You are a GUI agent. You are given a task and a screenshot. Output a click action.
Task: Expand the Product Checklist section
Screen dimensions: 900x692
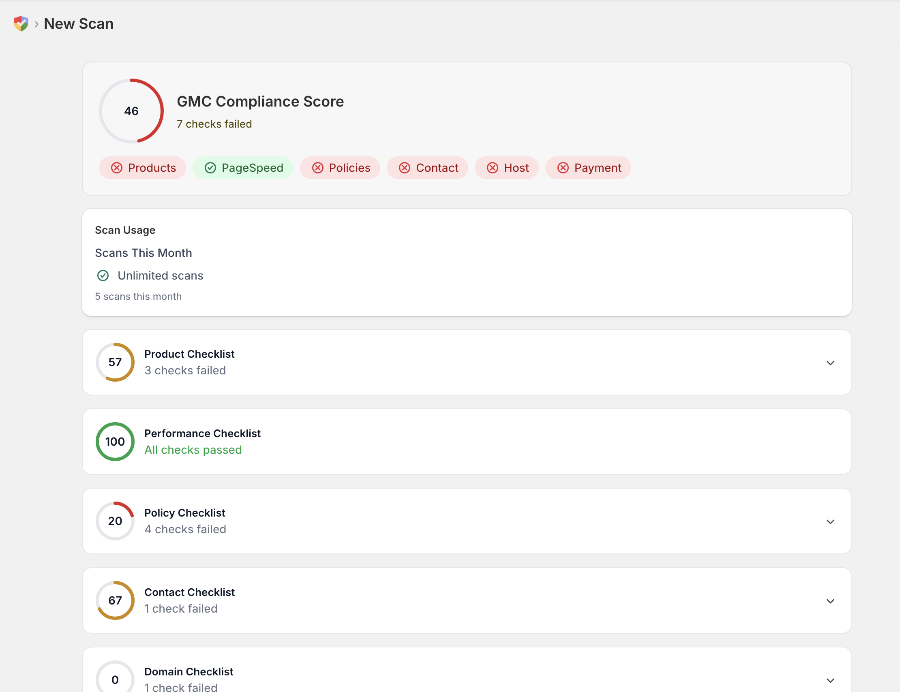pyautogui.click(x=830, y=363)
